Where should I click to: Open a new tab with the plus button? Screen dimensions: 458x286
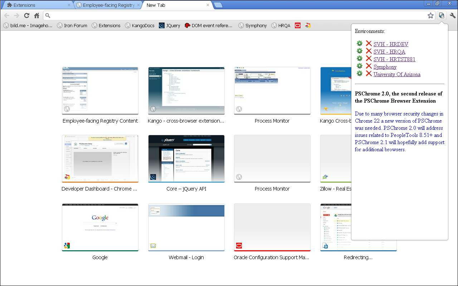point(218,5)
